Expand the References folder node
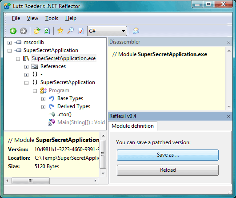 [x=26, y=67]
